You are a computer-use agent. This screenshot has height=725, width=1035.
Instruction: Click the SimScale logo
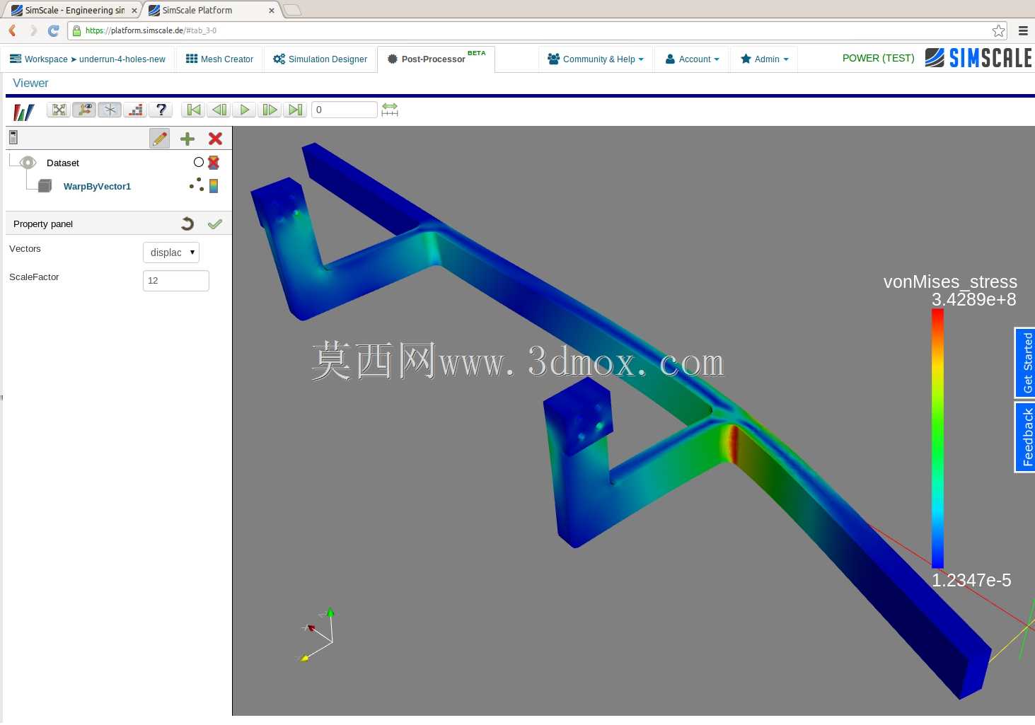978,58
